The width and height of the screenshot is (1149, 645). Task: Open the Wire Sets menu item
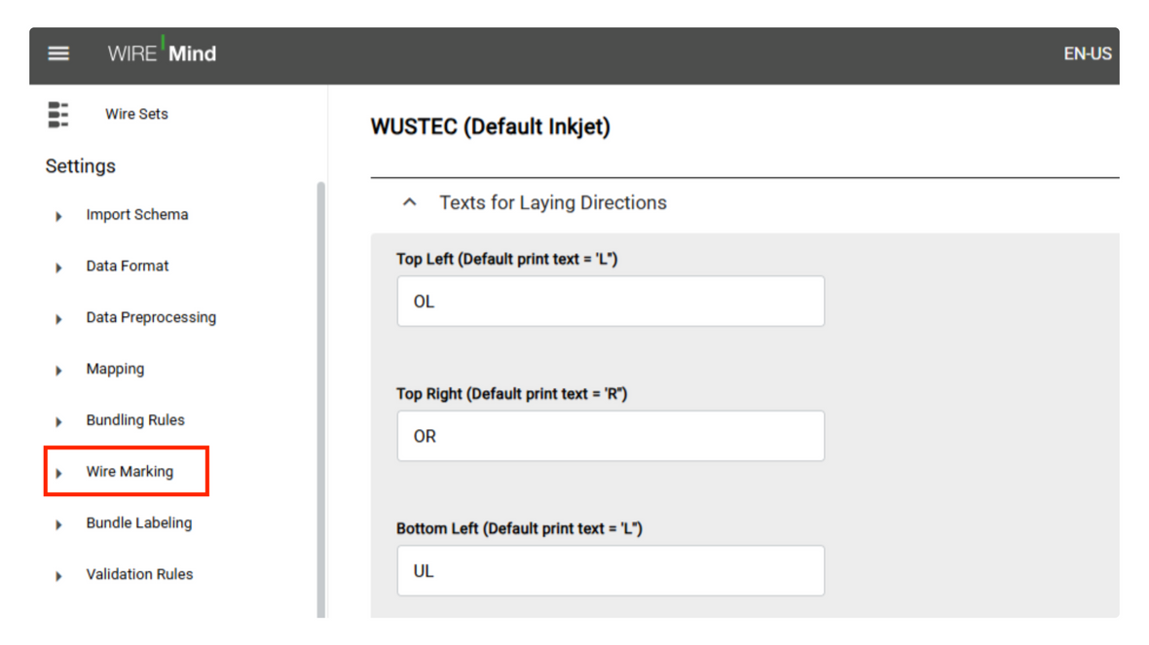click(136, 114)
